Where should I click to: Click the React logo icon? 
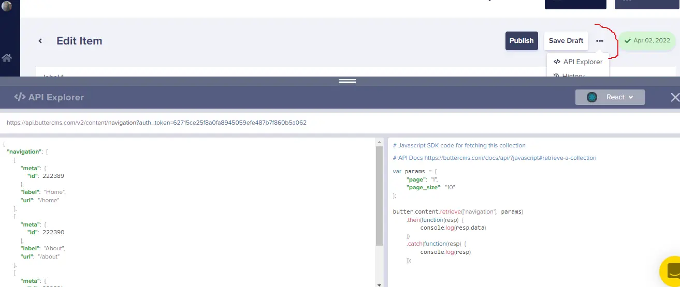point(591,97)
